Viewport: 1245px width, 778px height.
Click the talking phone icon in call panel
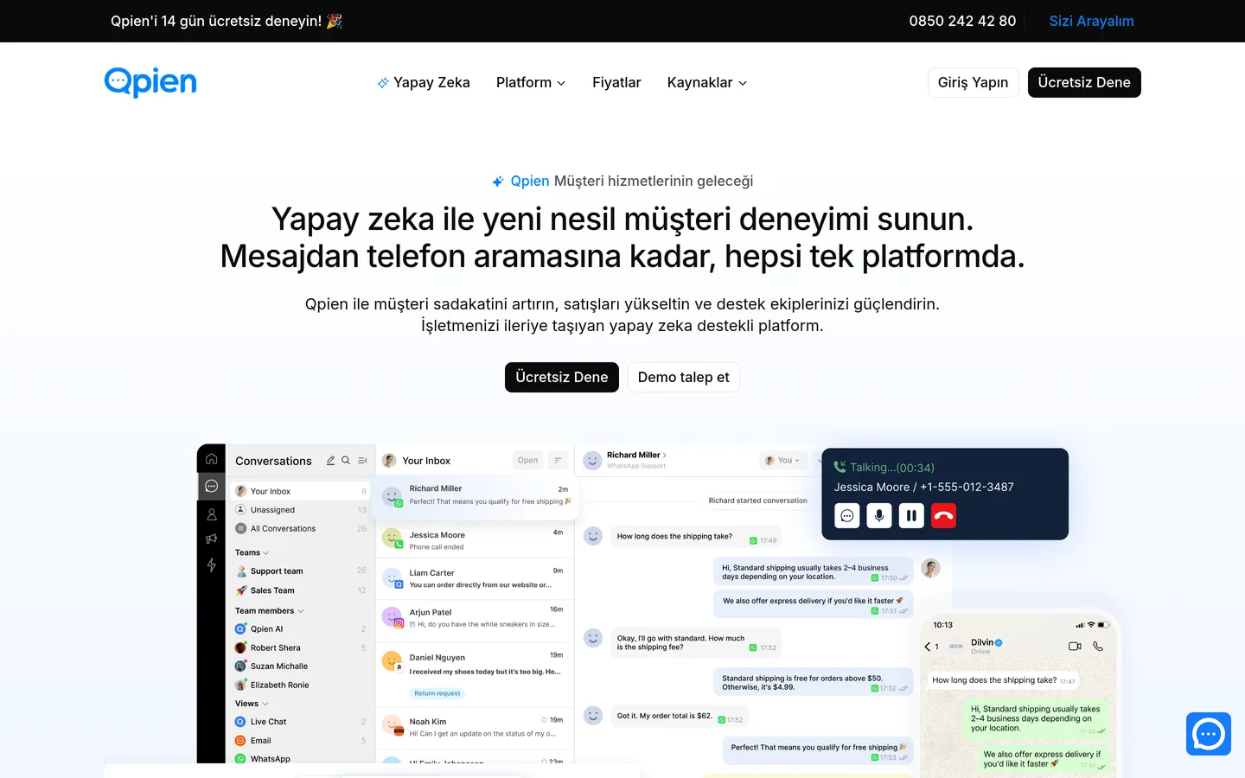[840, 467]
